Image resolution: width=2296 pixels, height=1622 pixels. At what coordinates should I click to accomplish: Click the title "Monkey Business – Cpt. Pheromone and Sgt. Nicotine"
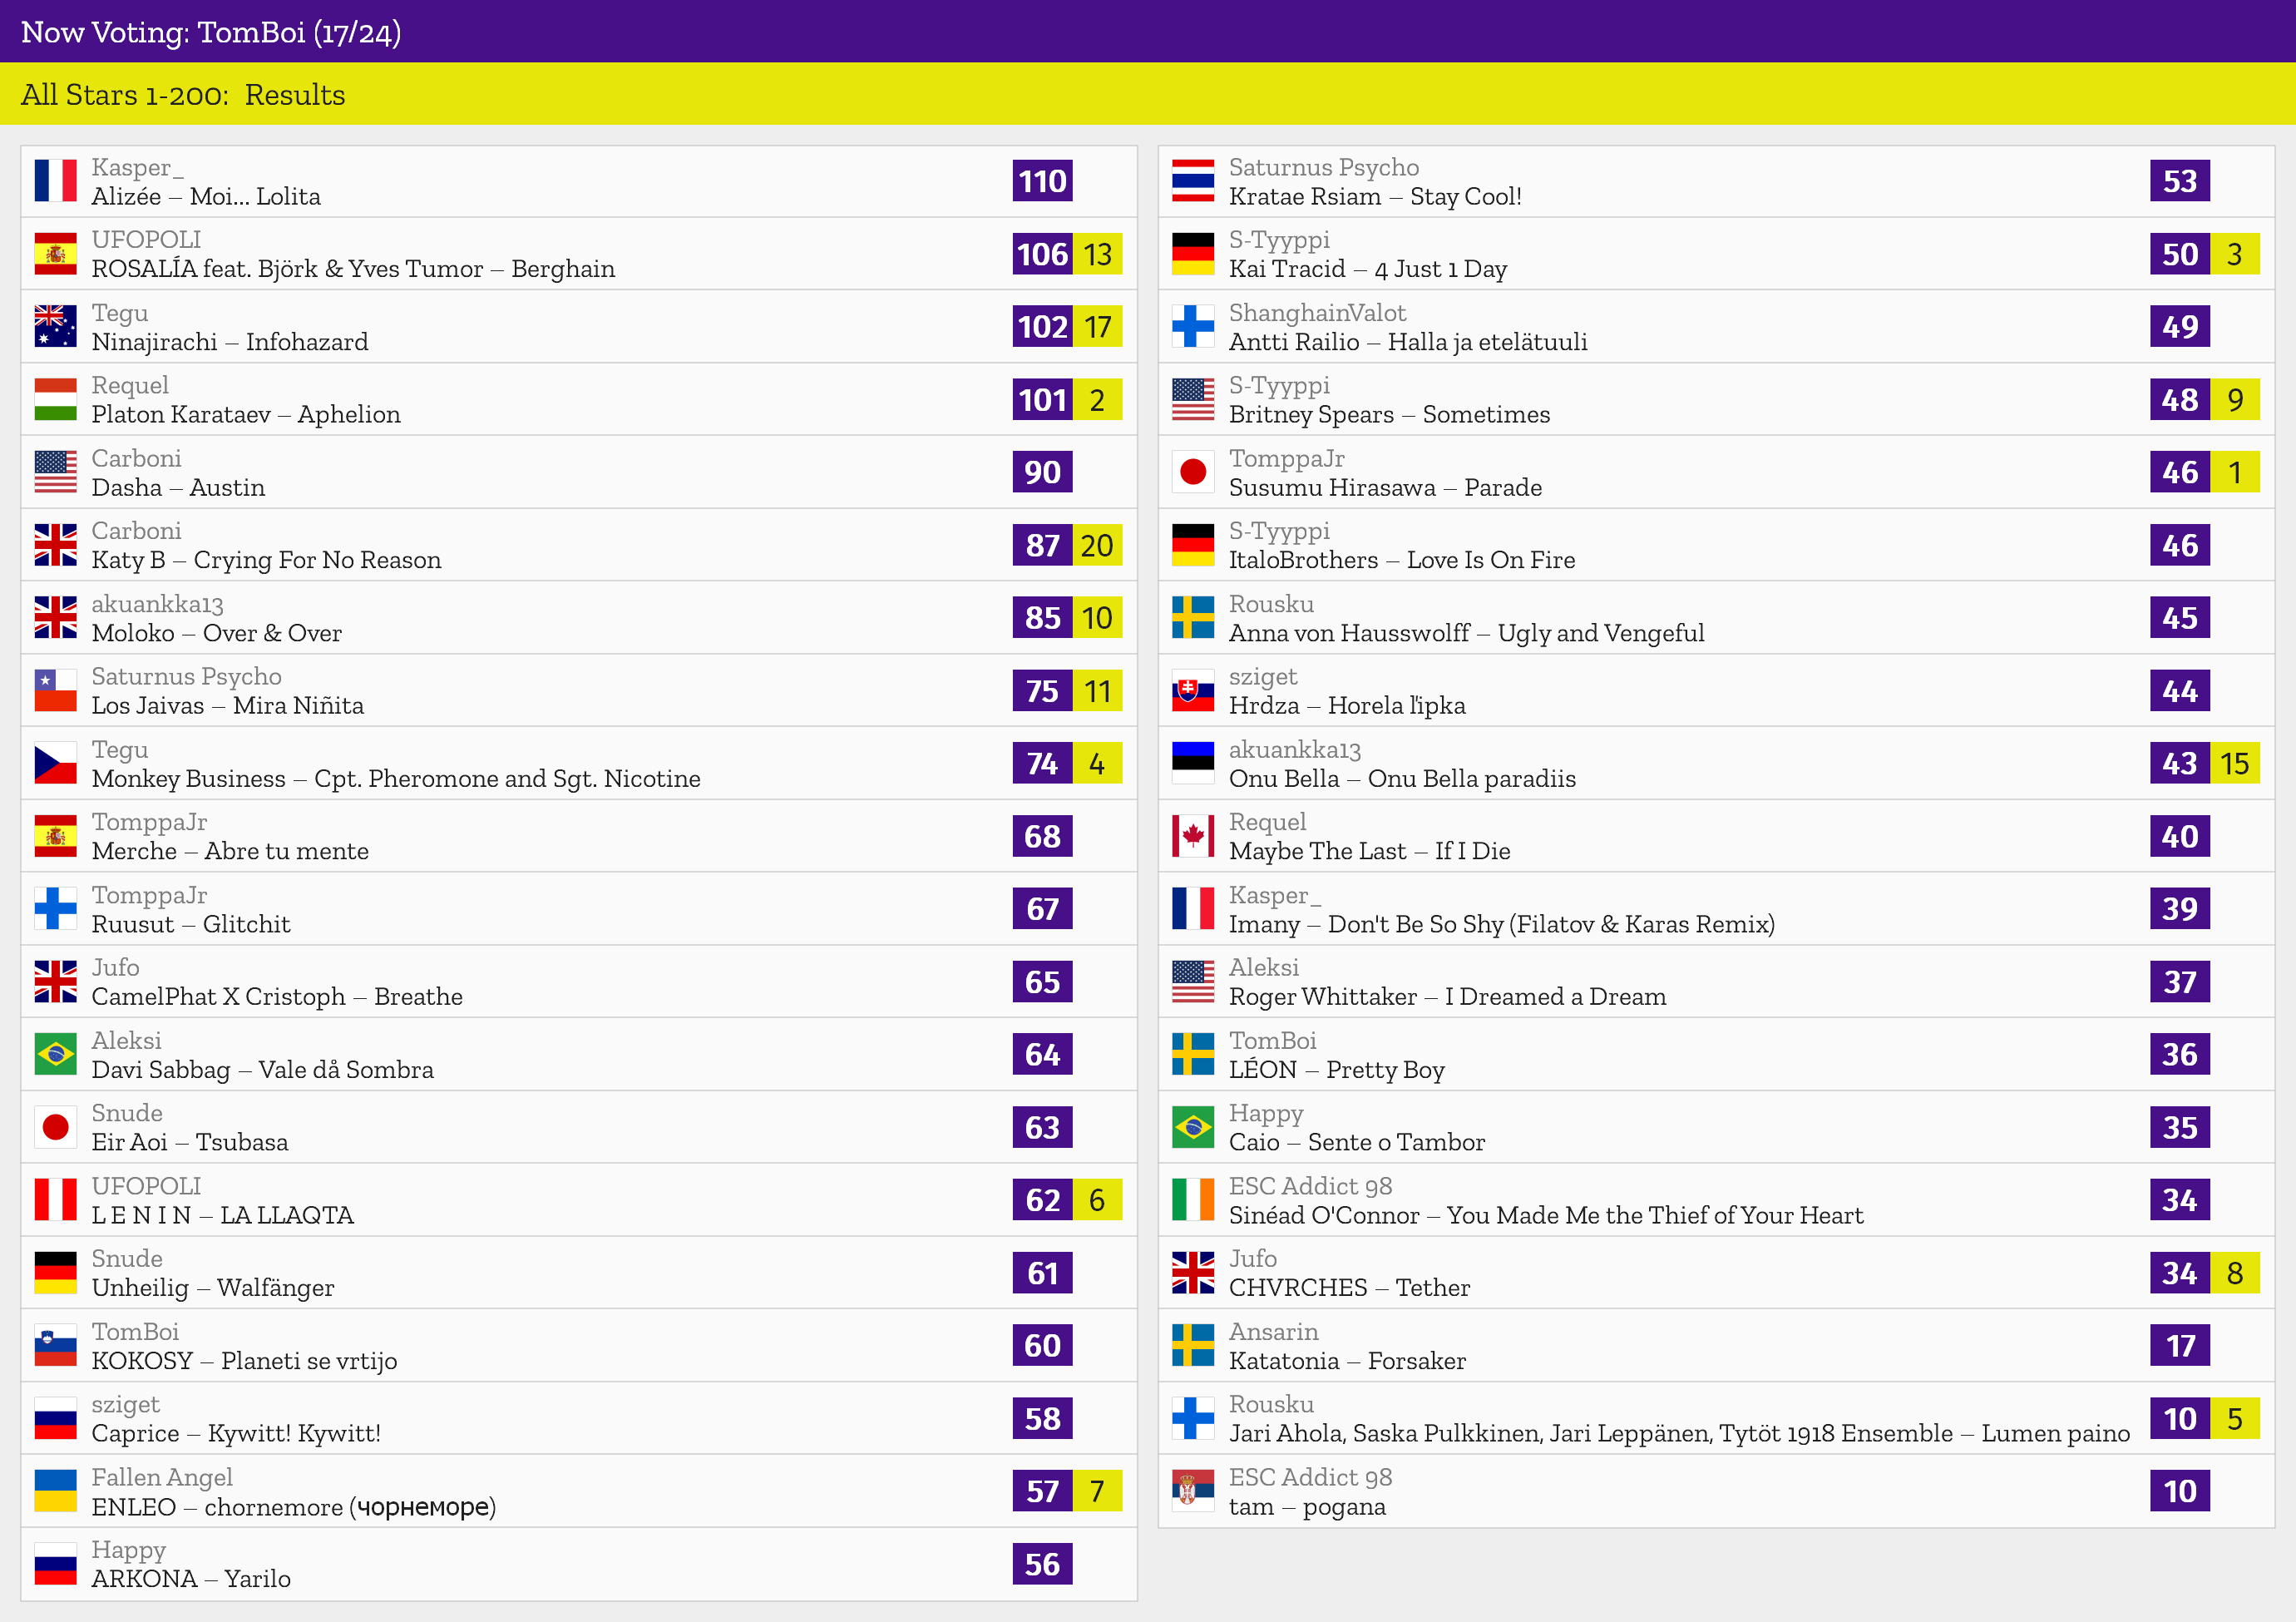coord(396,778)
